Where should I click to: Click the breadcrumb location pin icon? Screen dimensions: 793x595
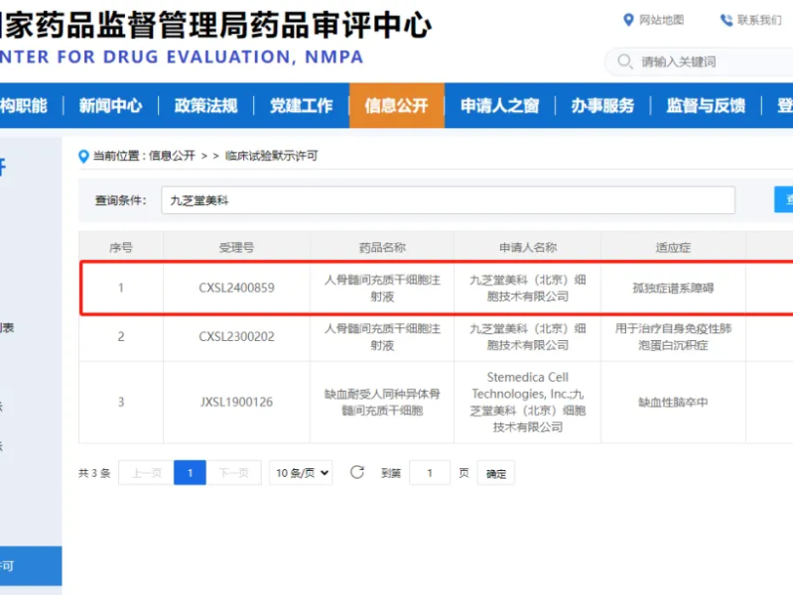84,157
